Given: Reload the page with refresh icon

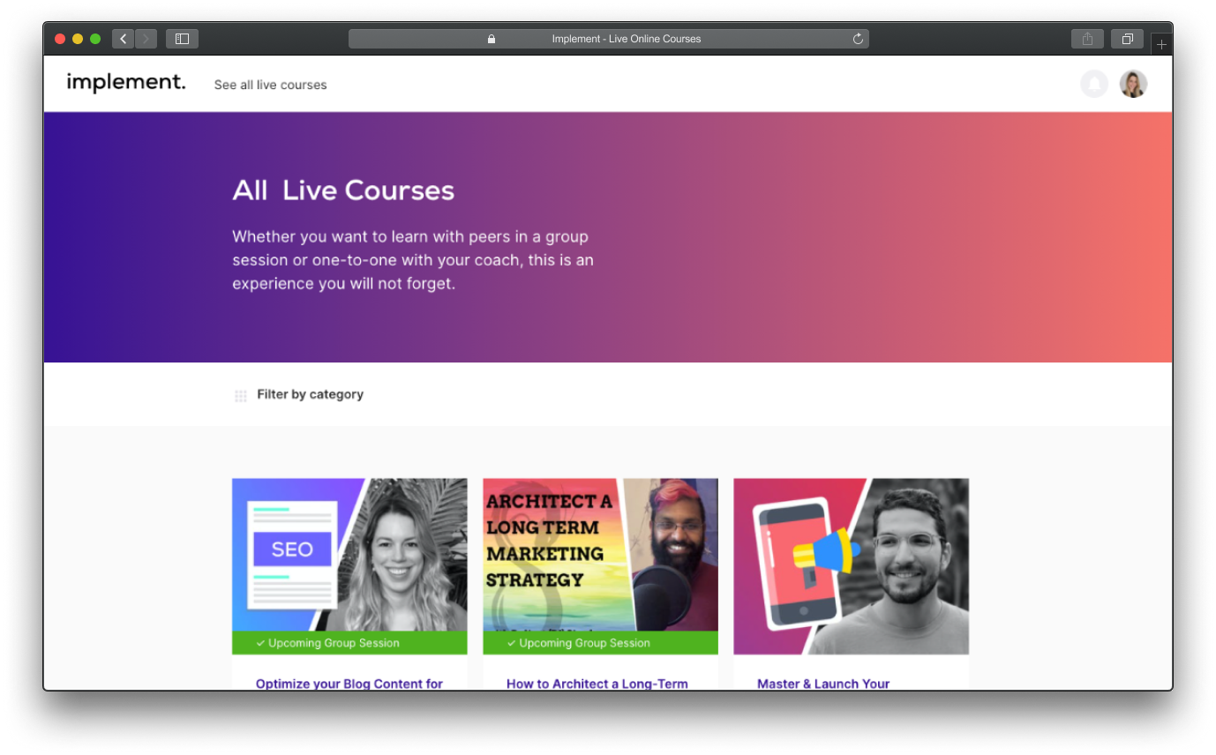Looking at the screenshot, I should coord(858,39).
